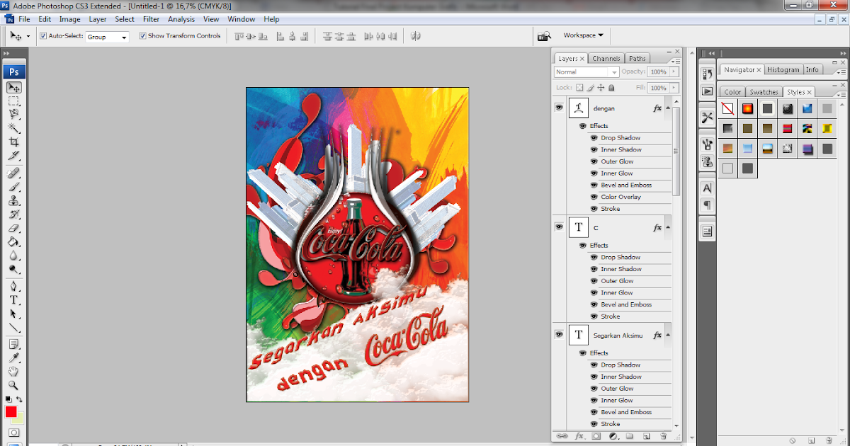Add a layer mask in Layers panel

pos(596,436)
